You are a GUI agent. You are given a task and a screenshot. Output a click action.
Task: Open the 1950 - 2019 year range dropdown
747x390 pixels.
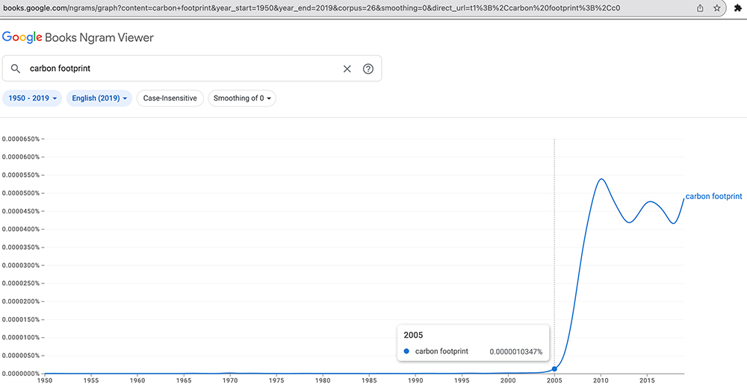(32, 98)
